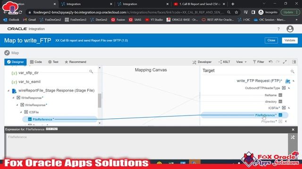Viewport: 302px width, 169px height.
Task: Show more bookmarks chevron
Action: tap(296, 20)
